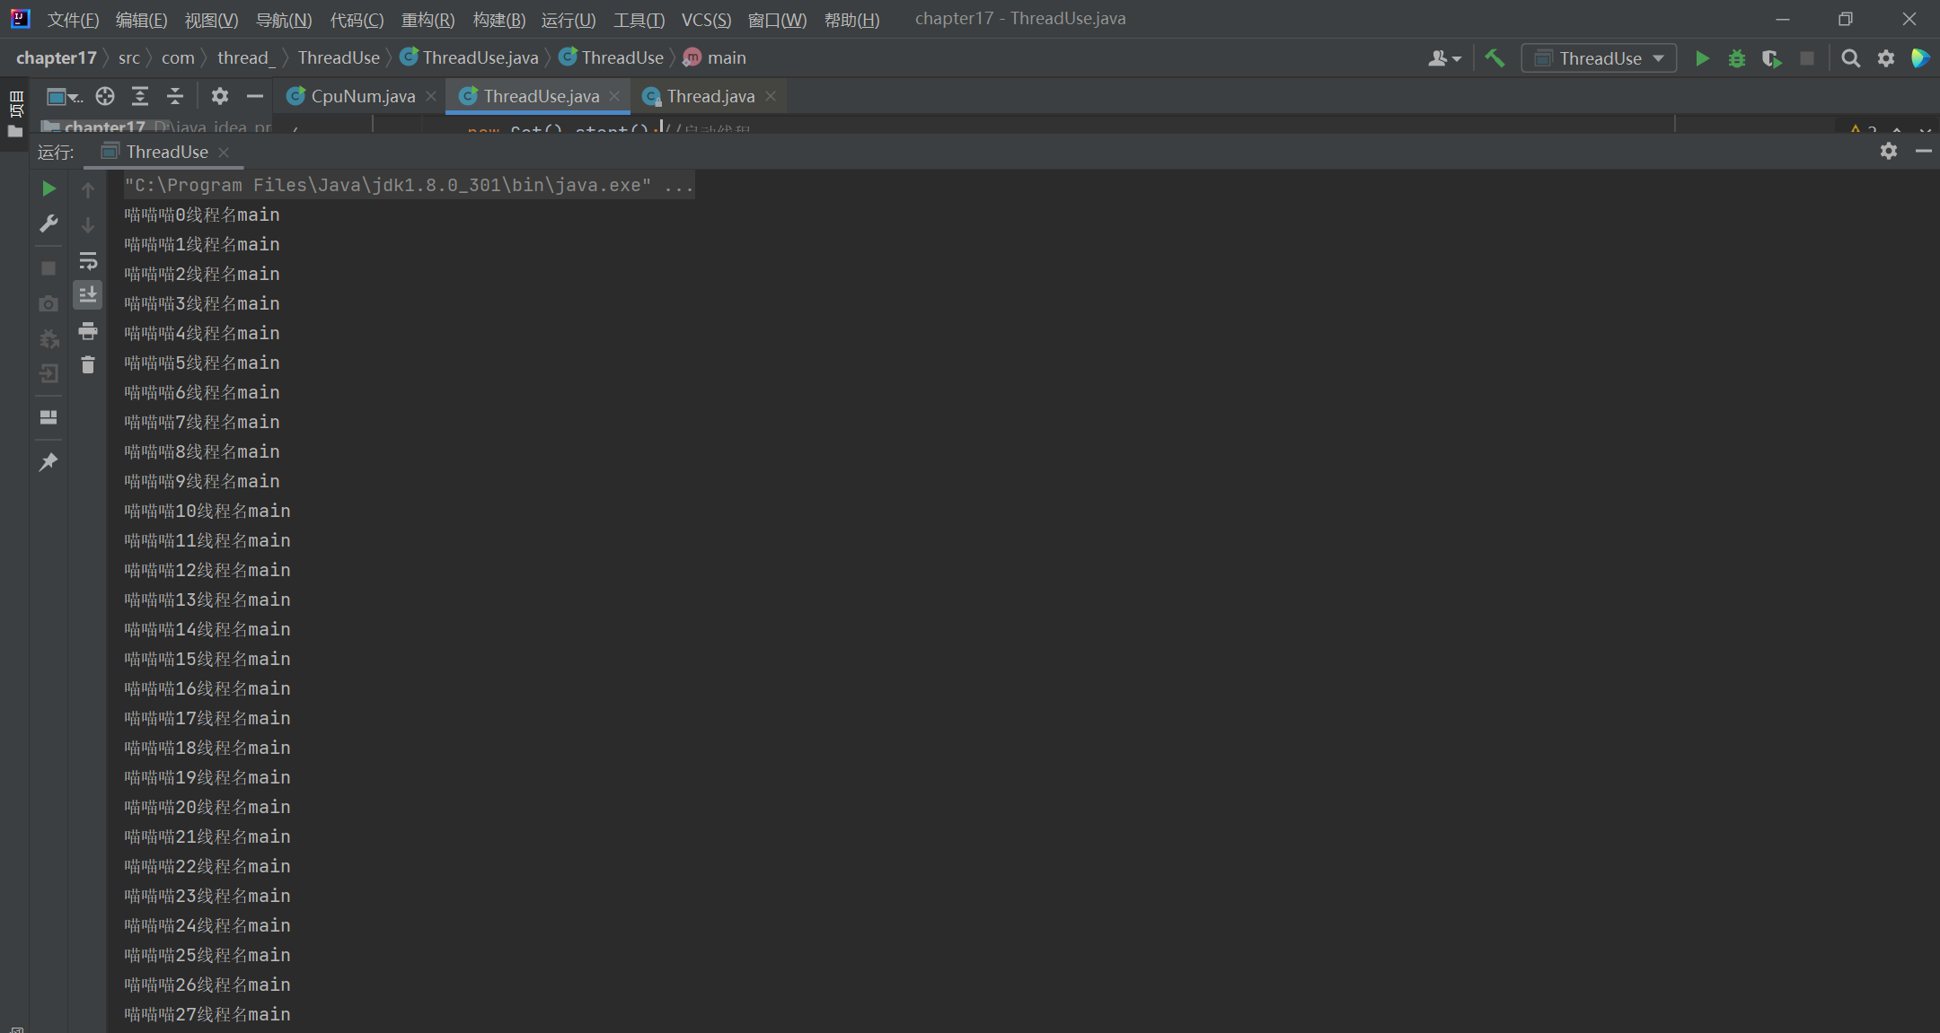Close the Thread.java editor tab
Viewport: 1940px width, 1033px height.
click(771, 96)
